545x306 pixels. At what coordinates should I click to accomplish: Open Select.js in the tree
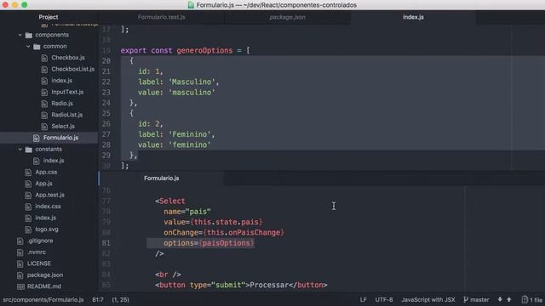click(63, 127)
